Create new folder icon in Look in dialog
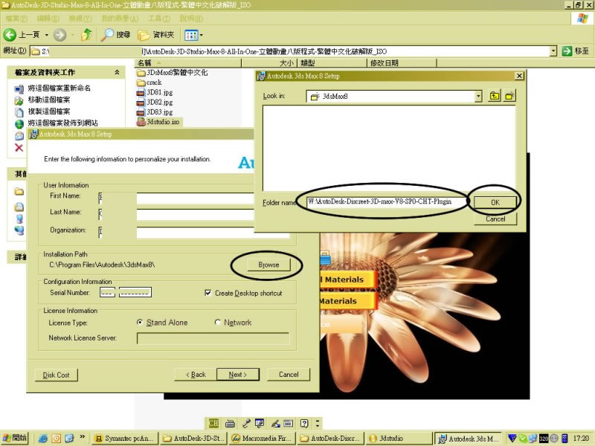The image size is (595, 446). coord(509,96)
